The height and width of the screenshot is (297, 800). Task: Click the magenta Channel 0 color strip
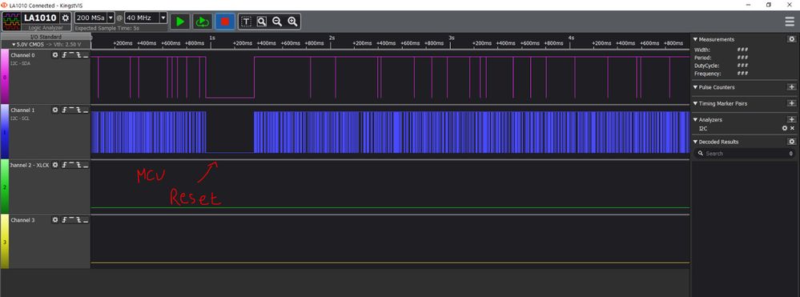pyautogui.click(x=5, y=76)
